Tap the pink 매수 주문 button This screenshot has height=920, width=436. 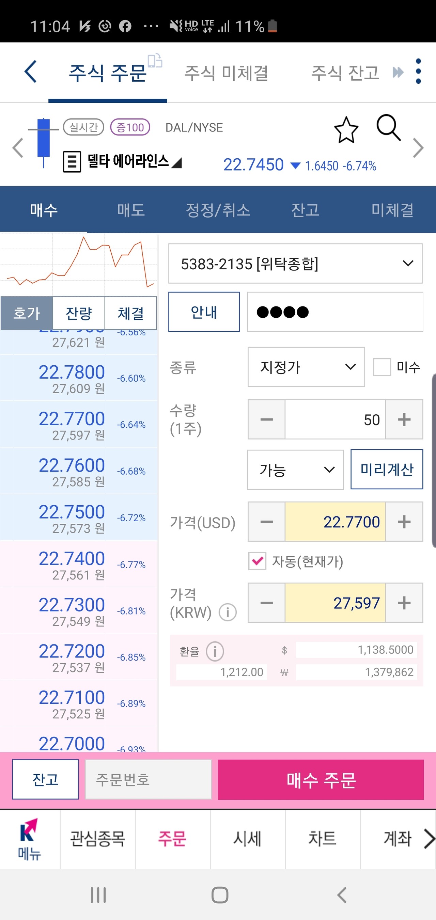point(321,780)
